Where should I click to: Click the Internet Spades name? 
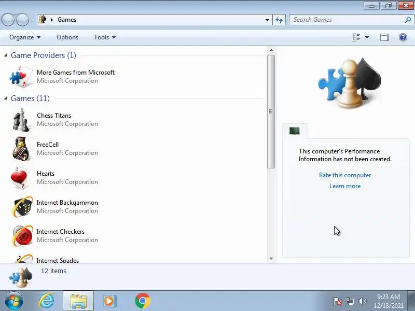click(58, 260)
